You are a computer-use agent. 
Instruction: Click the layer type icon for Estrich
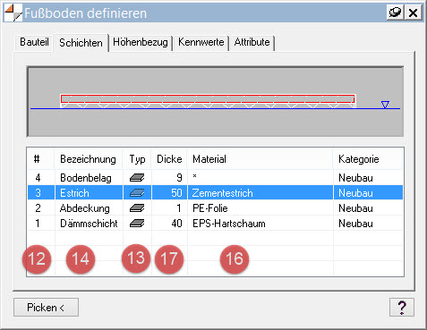(137, 193)
